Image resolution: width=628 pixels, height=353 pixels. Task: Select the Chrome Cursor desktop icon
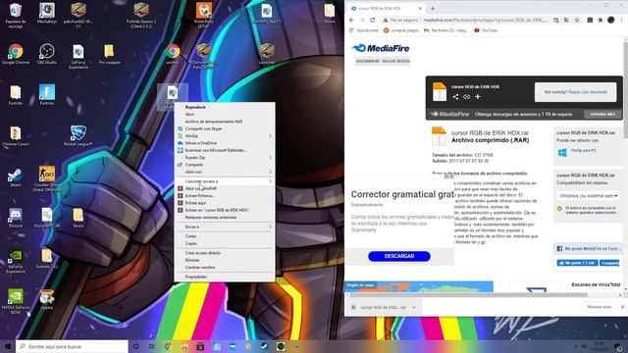pyautogui.click(x=16, y=136)
